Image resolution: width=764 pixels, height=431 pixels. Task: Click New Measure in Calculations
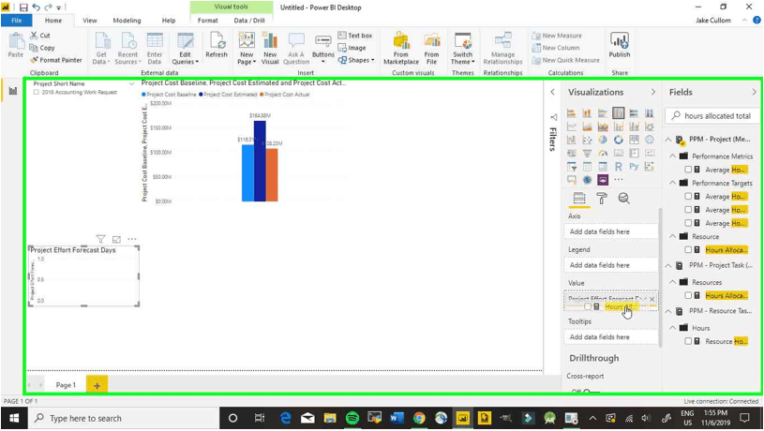click(557, 36)
